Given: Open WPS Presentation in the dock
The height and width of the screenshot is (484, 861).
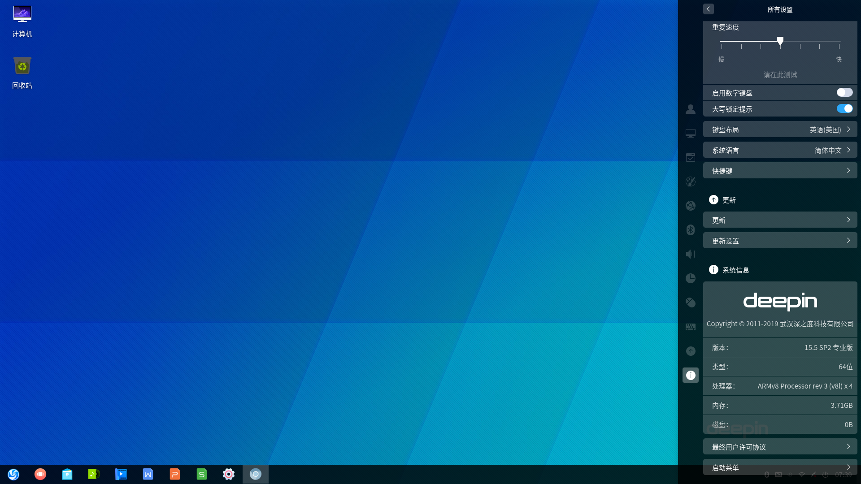Looking at the screenshot, I should [x=175, y=474].
